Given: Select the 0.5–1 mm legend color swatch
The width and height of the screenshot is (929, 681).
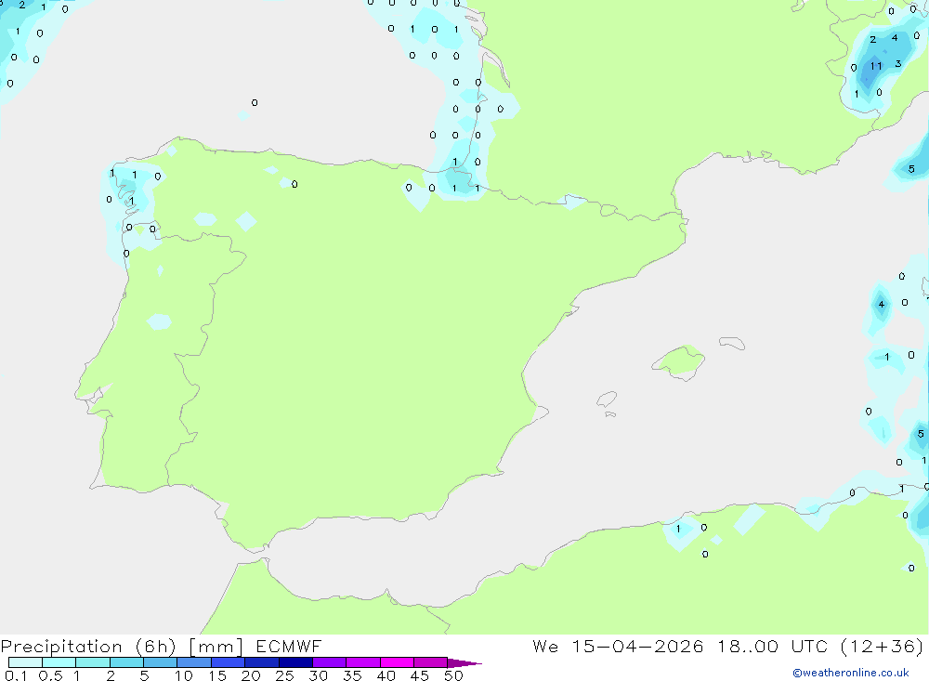Looking at the screenshot, I should [59, 662].
